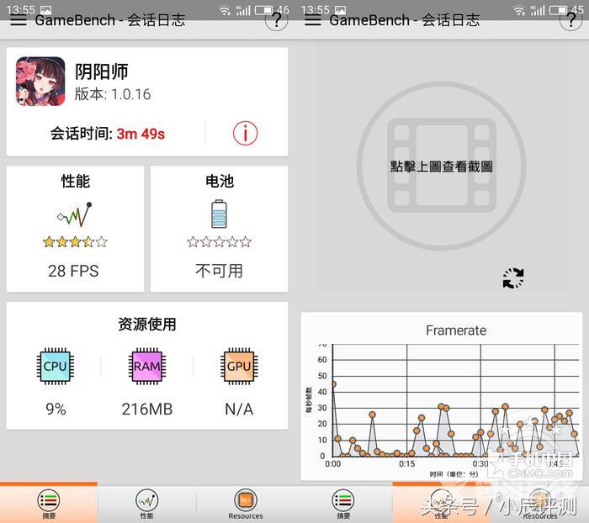Open the 阴阳师 game app icon
This screenshot has width=589, height=523.
click(40, 81)
